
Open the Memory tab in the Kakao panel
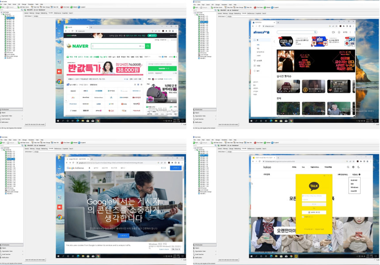225,148
